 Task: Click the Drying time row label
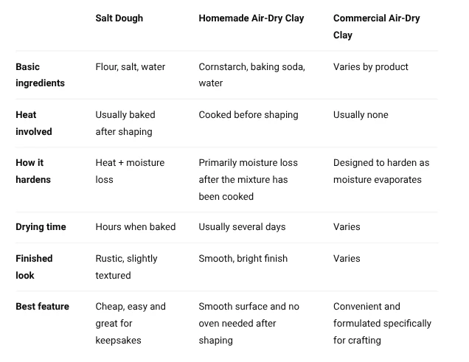coord(41,227)
